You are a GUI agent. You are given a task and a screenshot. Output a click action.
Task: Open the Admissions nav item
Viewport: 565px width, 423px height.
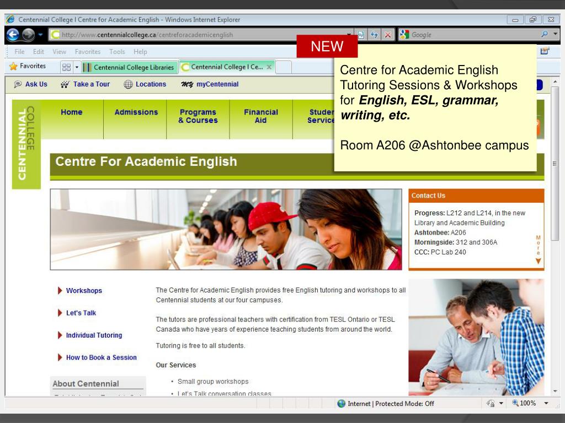click(x=136, y=112)
